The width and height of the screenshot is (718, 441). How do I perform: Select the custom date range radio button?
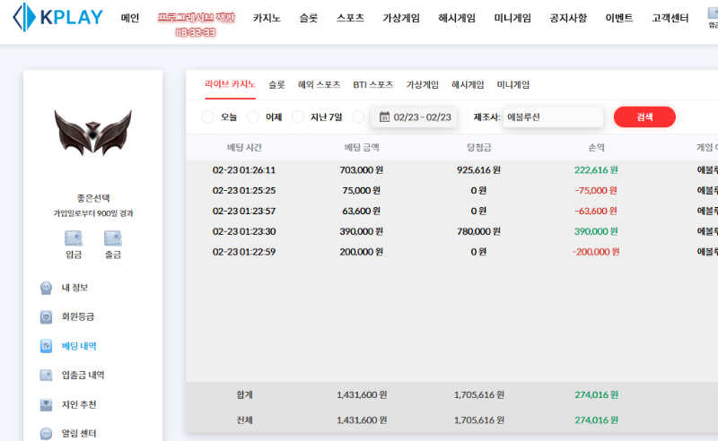pos(357,117)
